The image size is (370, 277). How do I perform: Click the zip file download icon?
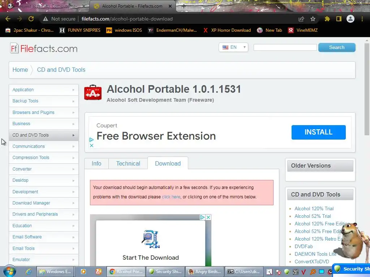[x=151, y=239]
